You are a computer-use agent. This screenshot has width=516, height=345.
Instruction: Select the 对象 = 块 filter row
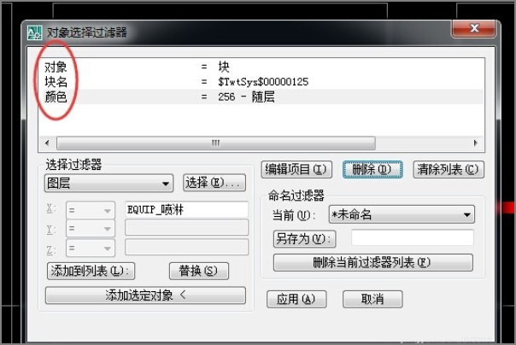click(x=261, y=67)
